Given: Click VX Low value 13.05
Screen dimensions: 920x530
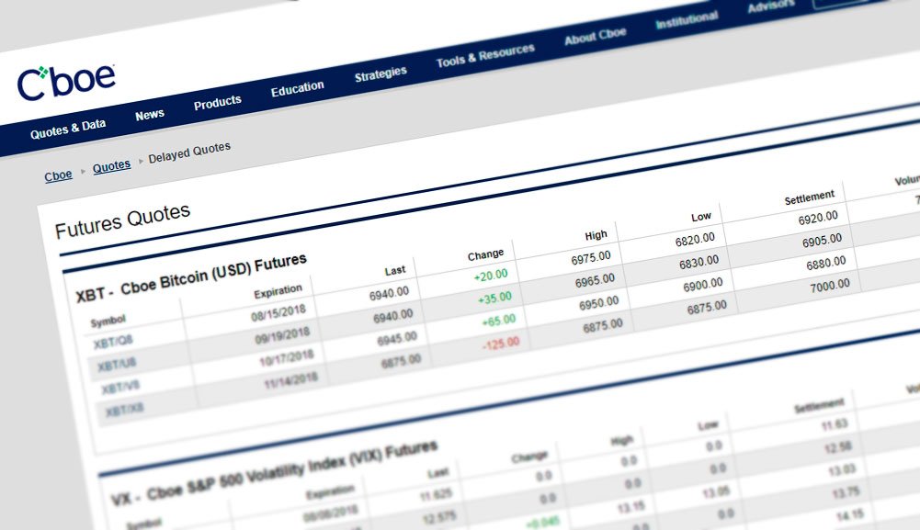Looking at the screenshot, I should point(716,491).
